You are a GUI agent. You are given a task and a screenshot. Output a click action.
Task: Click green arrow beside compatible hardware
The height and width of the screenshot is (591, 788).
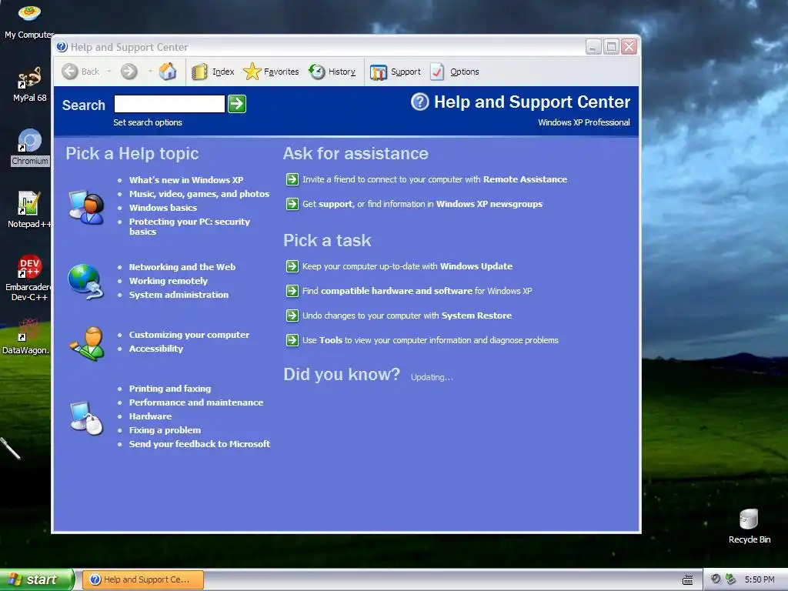(x=292, y=291)
